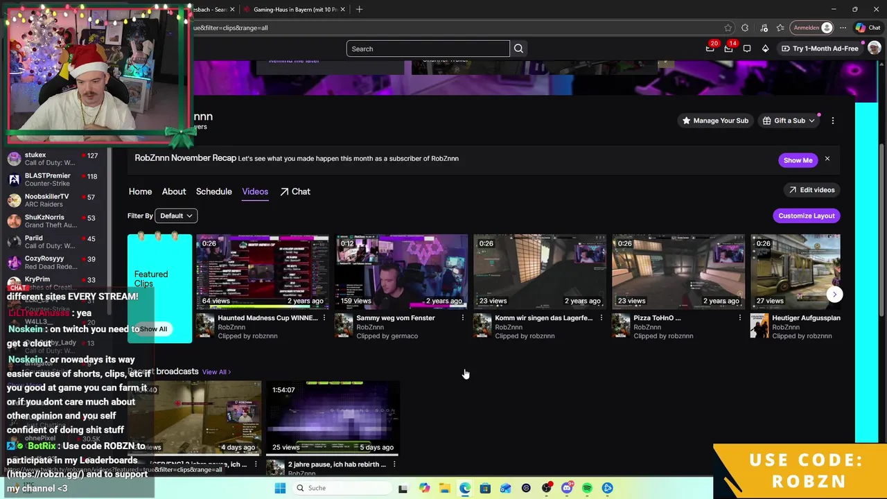Open options for 2 jahre pause broadcast

pos(394,464)
